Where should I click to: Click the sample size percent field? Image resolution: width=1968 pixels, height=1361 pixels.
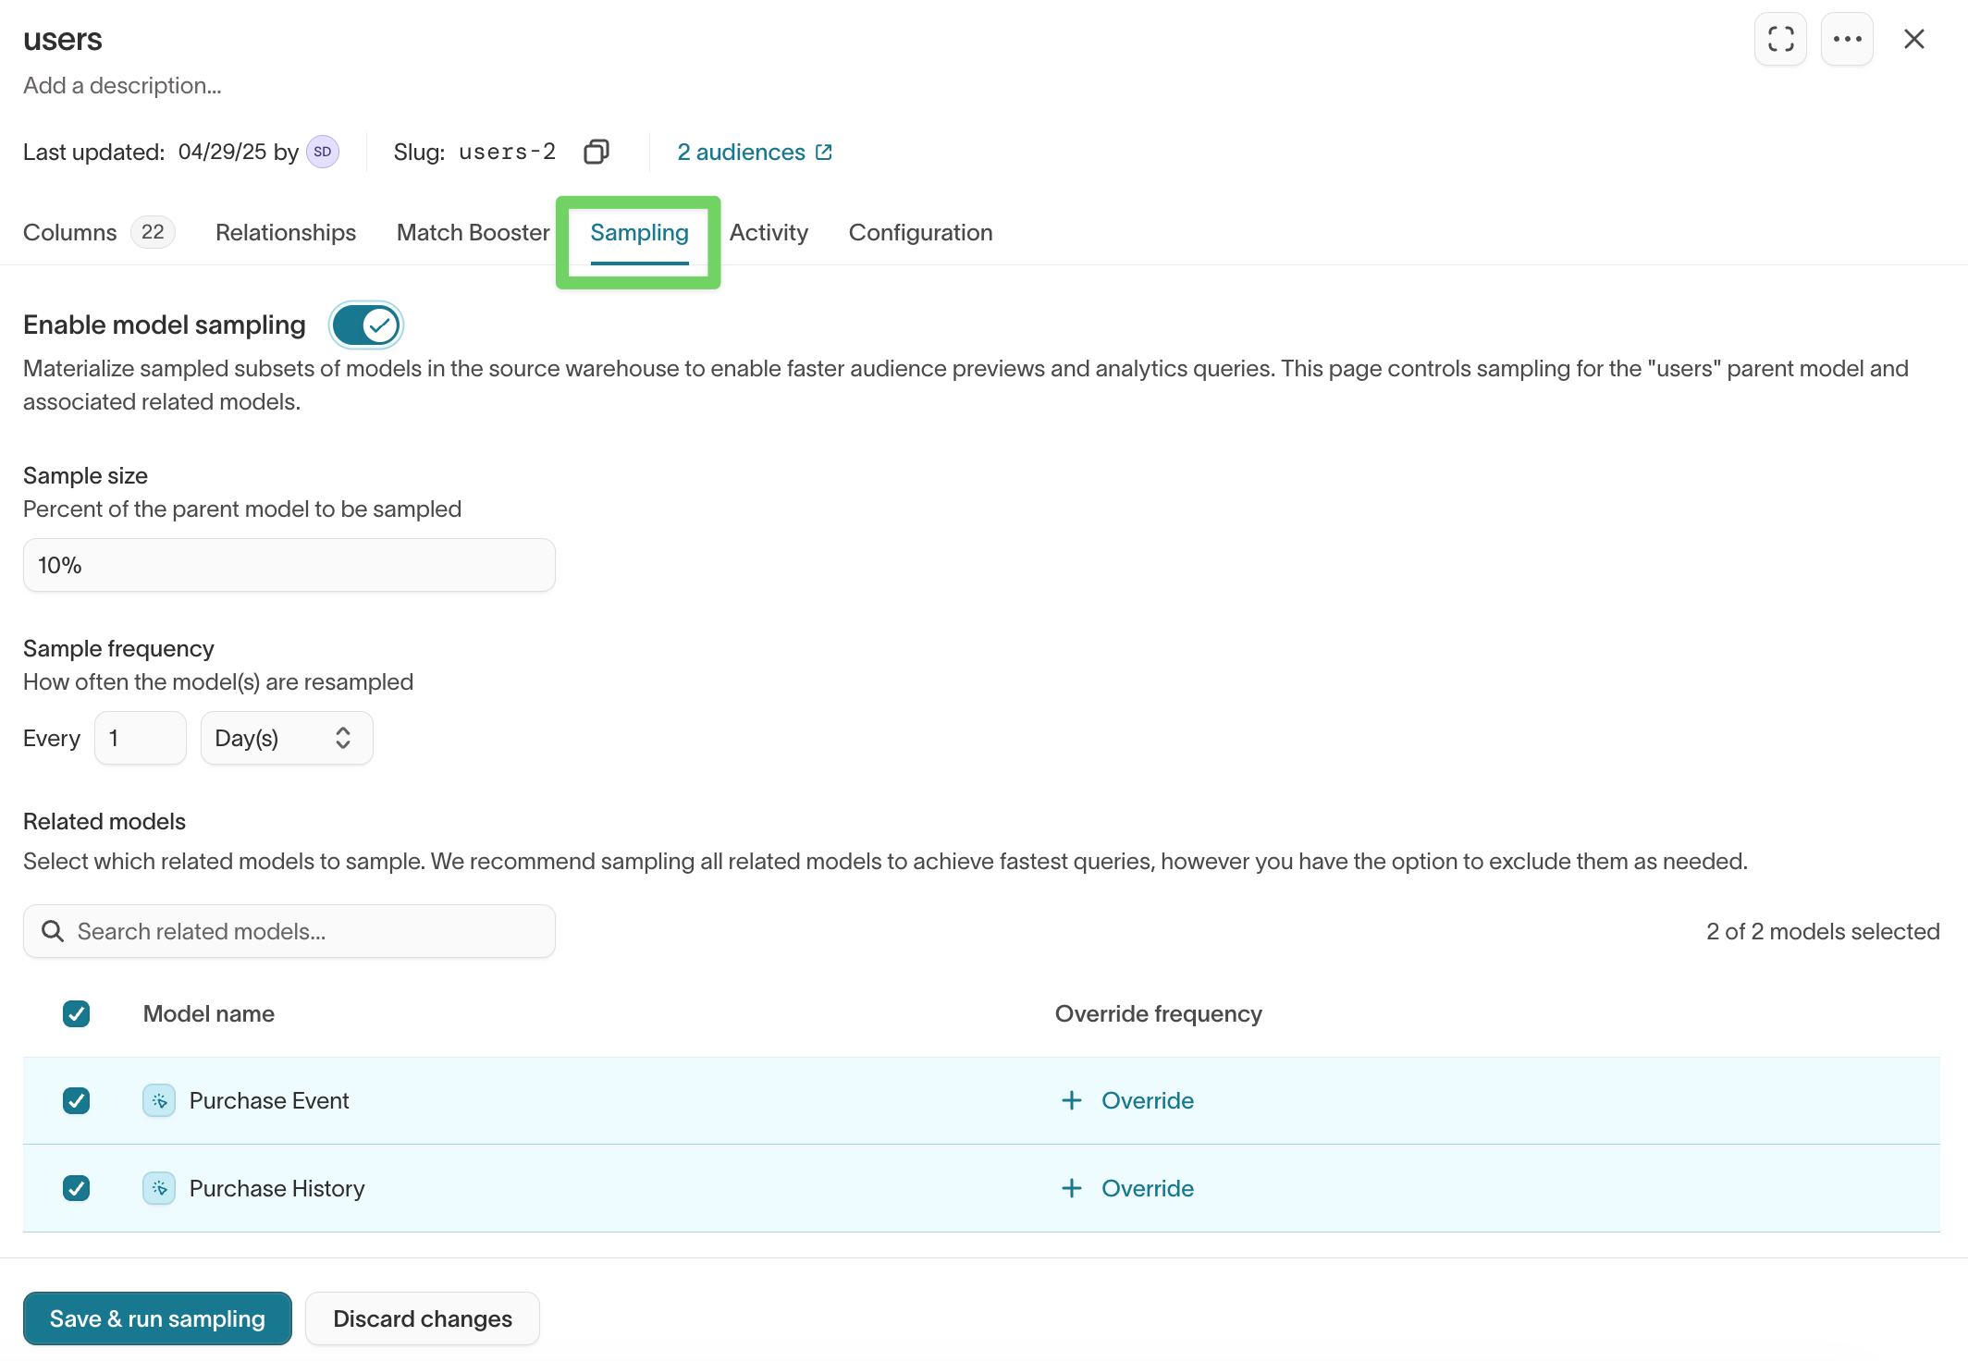289,565
